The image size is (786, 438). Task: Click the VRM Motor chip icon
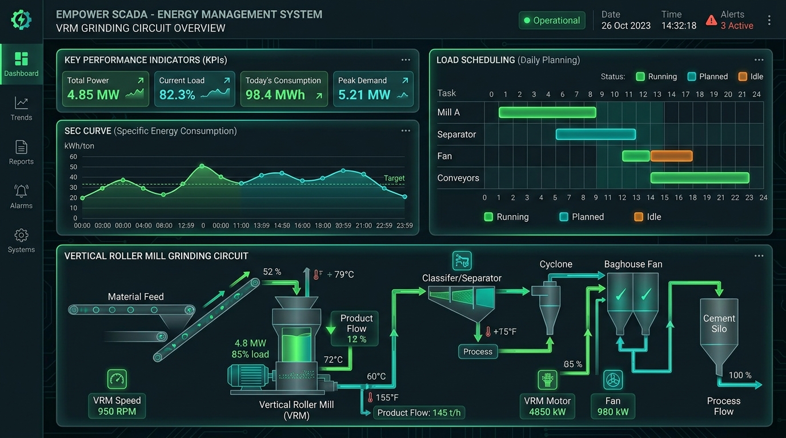click(547, 379)
